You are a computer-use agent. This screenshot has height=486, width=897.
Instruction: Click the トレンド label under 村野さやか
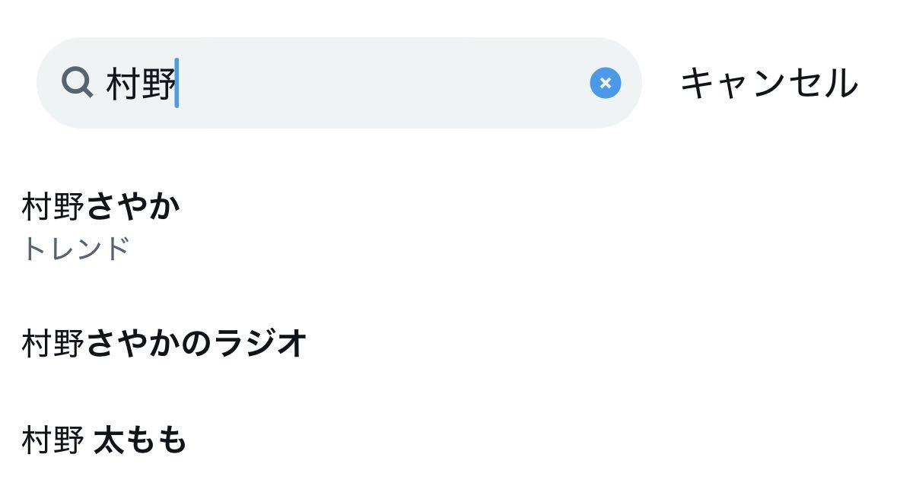76,249
